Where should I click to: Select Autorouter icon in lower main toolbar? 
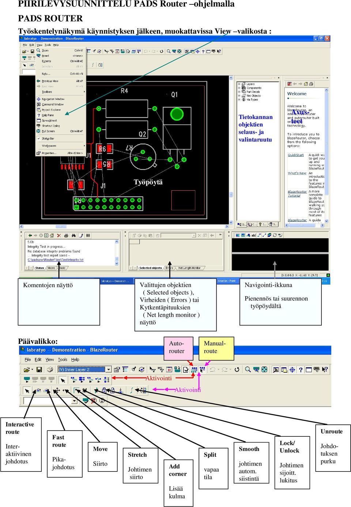[x=195, y=369]
